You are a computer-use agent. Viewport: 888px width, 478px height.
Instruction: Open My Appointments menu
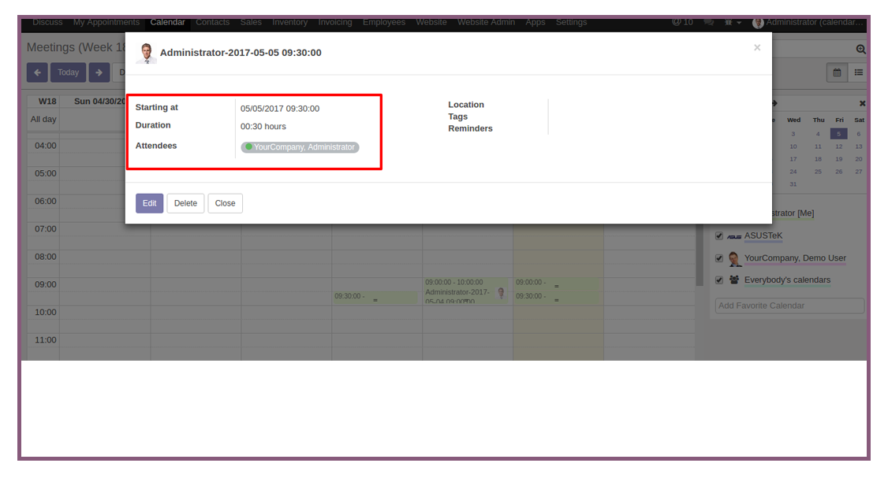click(106, 22)
